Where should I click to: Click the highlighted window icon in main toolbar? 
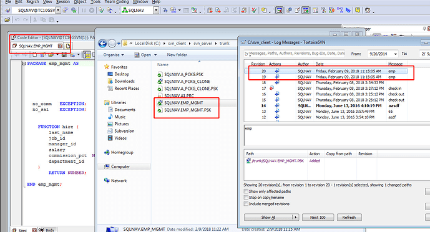280,11
